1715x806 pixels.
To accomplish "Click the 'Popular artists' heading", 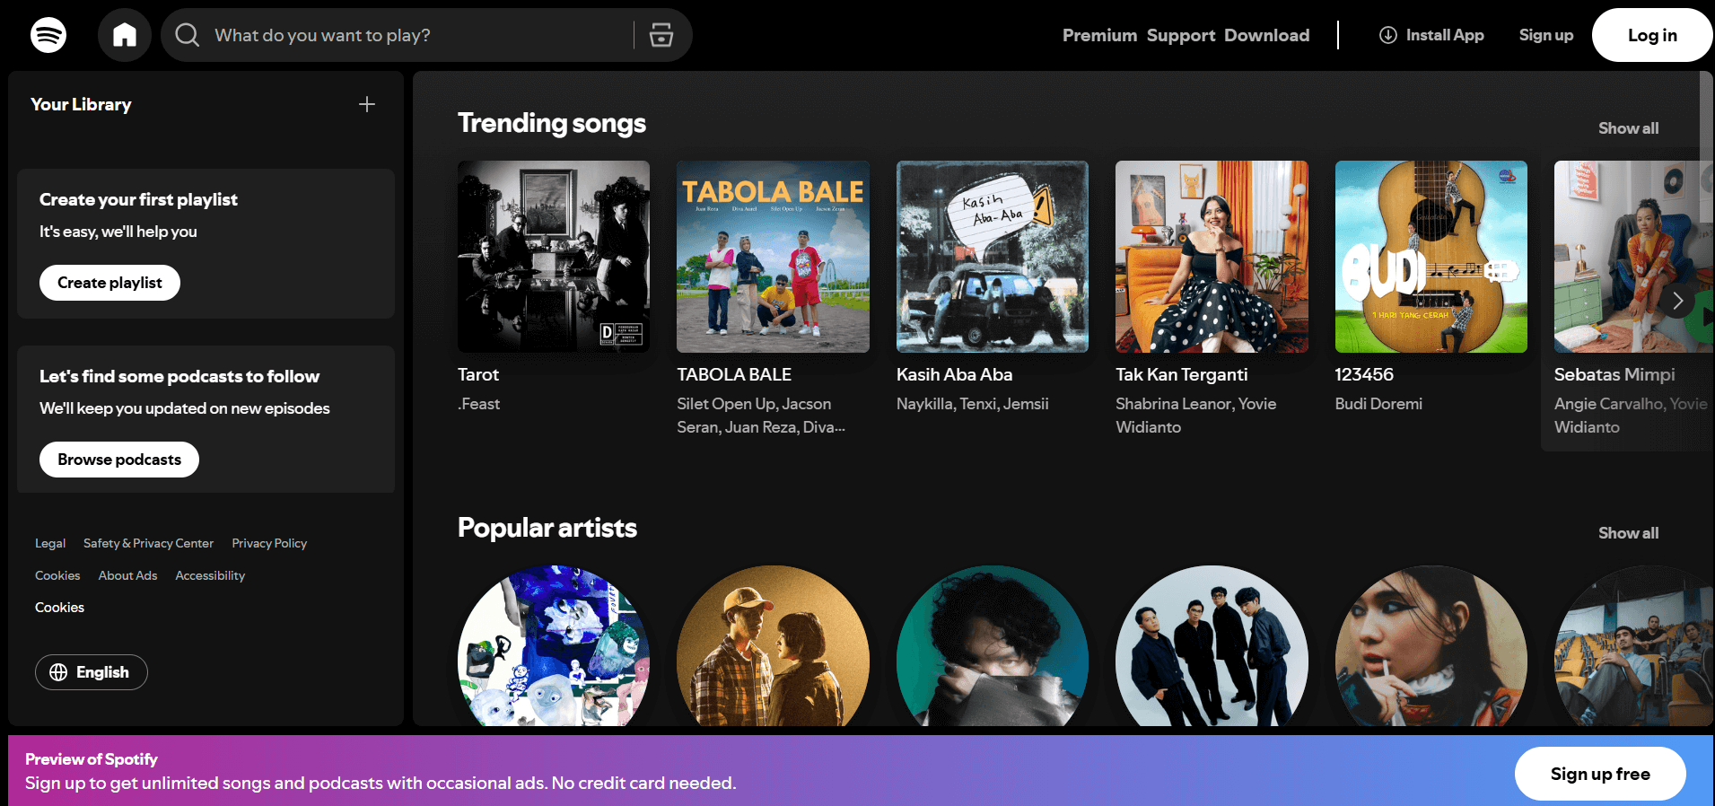I will click(547, 528).
